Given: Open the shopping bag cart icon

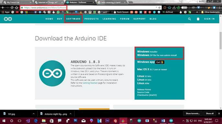Looking at the screenshot, I should pyautogui.click(x=198, y=19).
